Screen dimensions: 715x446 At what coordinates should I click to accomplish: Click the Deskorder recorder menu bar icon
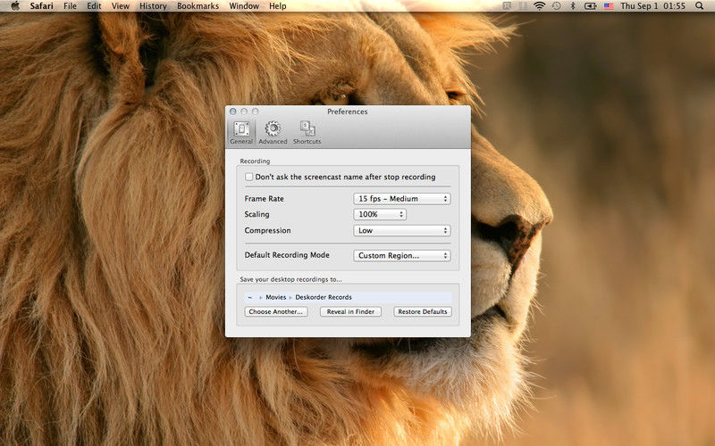click(x=506, y=6)
